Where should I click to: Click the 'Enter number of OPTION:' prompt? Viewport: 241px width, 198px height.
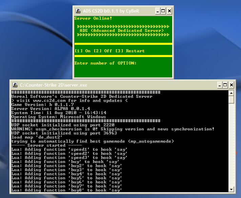point(105,63)
